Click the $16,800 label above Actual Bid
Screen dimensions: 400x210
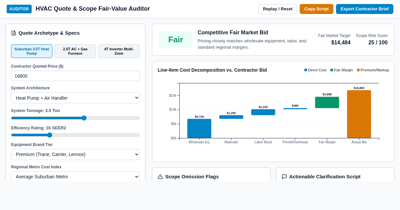[x=359, y=88]
